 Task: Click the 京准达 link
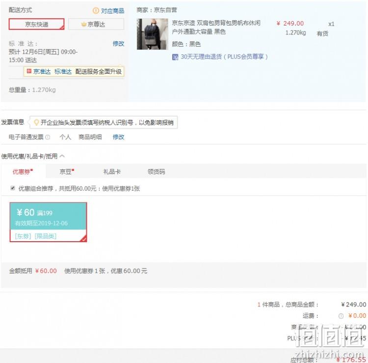point(42,72)
